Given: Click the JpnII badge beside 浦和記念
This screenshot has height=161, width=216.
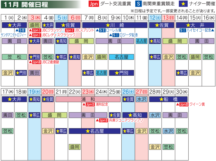Looking at the screenshot, I should [x=90, y=104].
